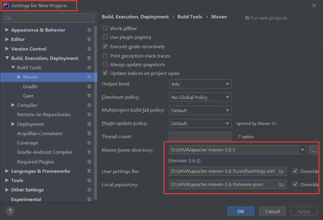Click project-level icon next to Tools
The width and height of the screenshot is (323, 220).
(89, 180)
